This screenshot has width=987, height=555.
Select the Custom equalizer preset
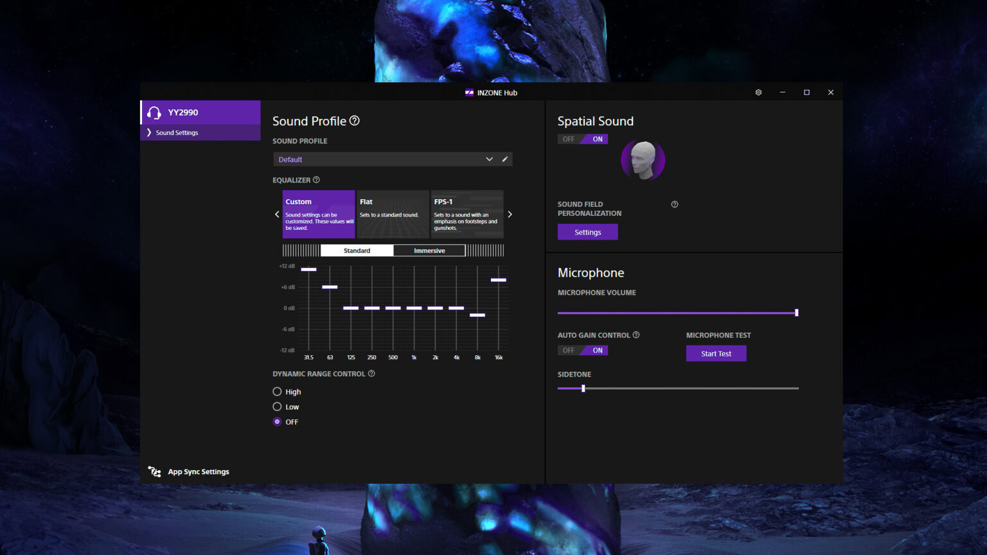[x=319, y=214]
